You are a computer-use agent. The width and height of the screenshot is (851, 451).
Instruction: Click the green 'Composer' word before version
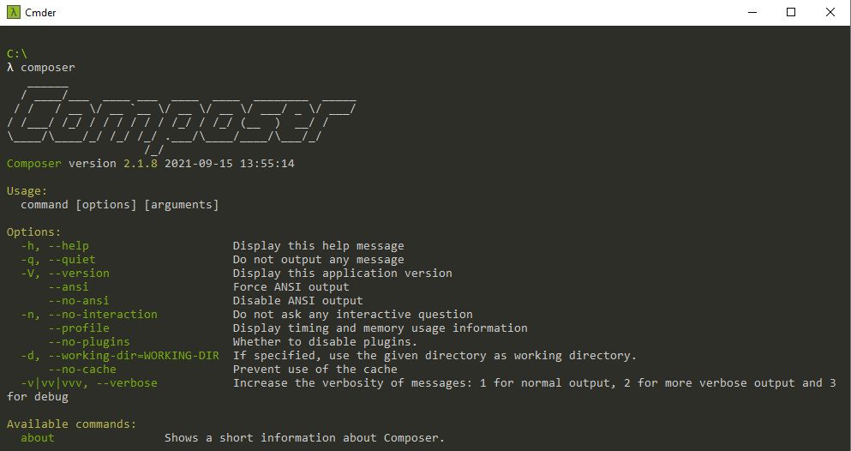(x=34, y=164)
